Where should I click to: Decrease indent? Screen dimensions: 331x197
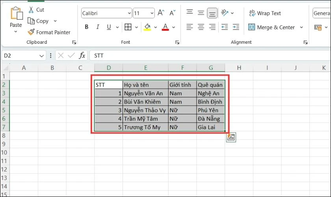225,27
